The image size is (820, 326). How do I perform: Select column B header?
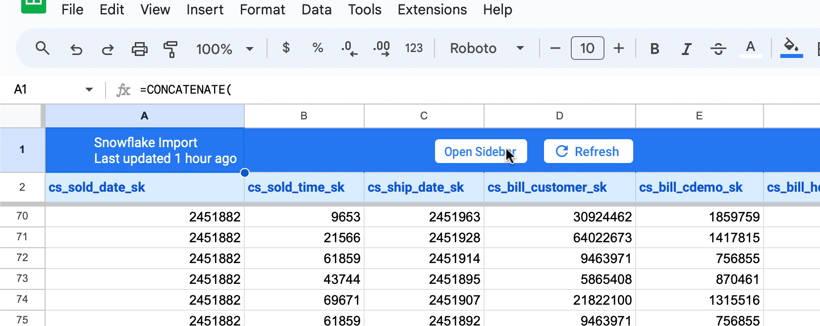[304, 116]
